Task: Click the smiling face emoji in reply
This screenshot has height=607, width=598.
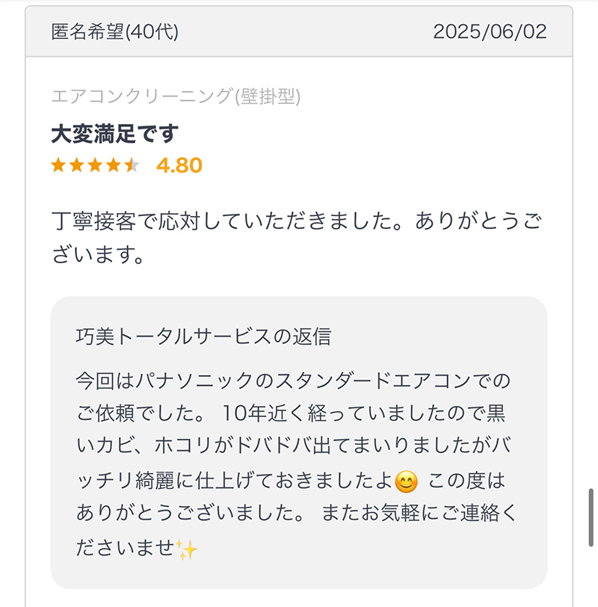Action: point(406,482)
